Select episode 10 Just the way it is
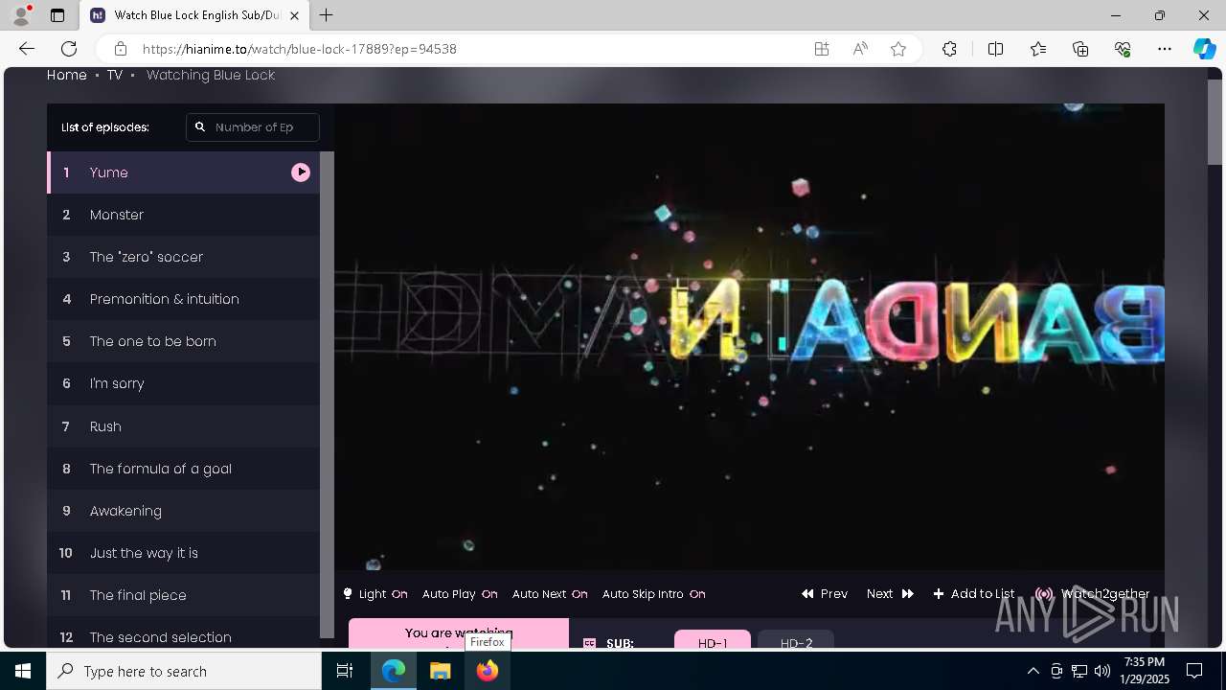Image resolution: width=1226 pixels, height=690 pixels. [x=183, y=553]
